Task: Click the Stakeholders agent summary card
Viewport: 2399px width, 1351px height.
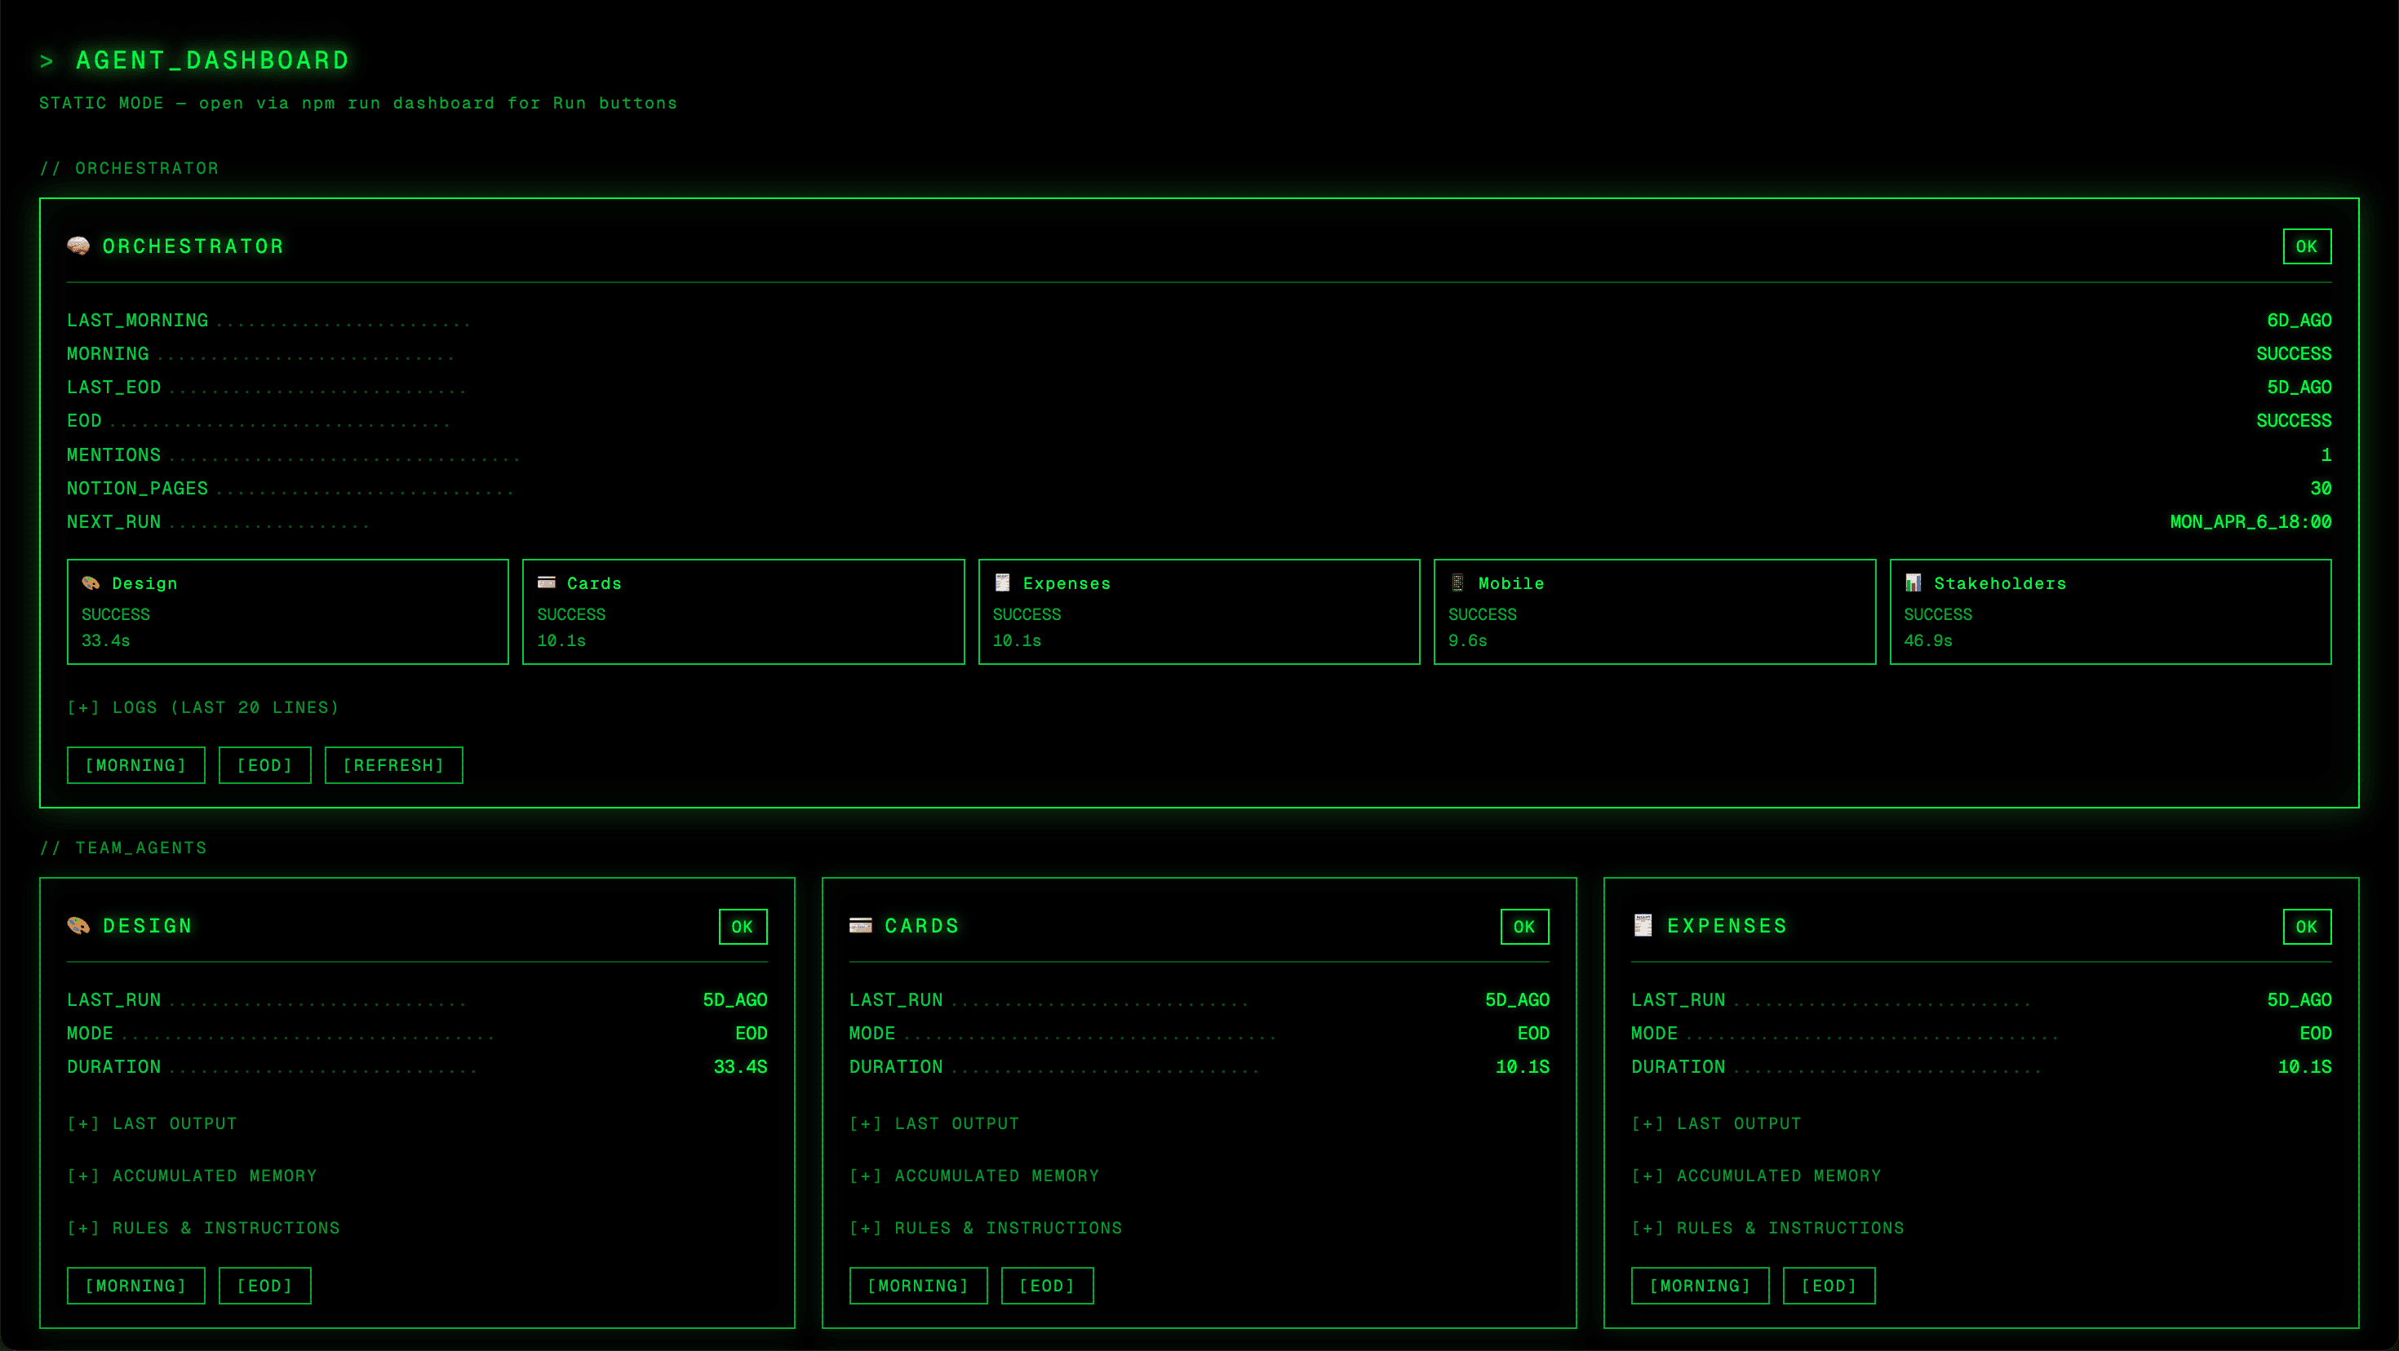Action: [x=2109, y=612]
